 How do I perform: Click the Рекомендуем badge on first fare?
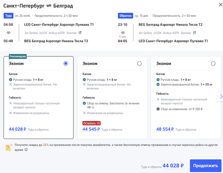point(18,57)
